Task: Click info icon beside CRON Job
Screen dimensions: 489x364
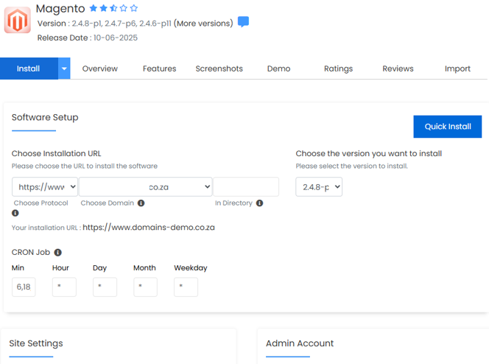Action: (58, 253)
